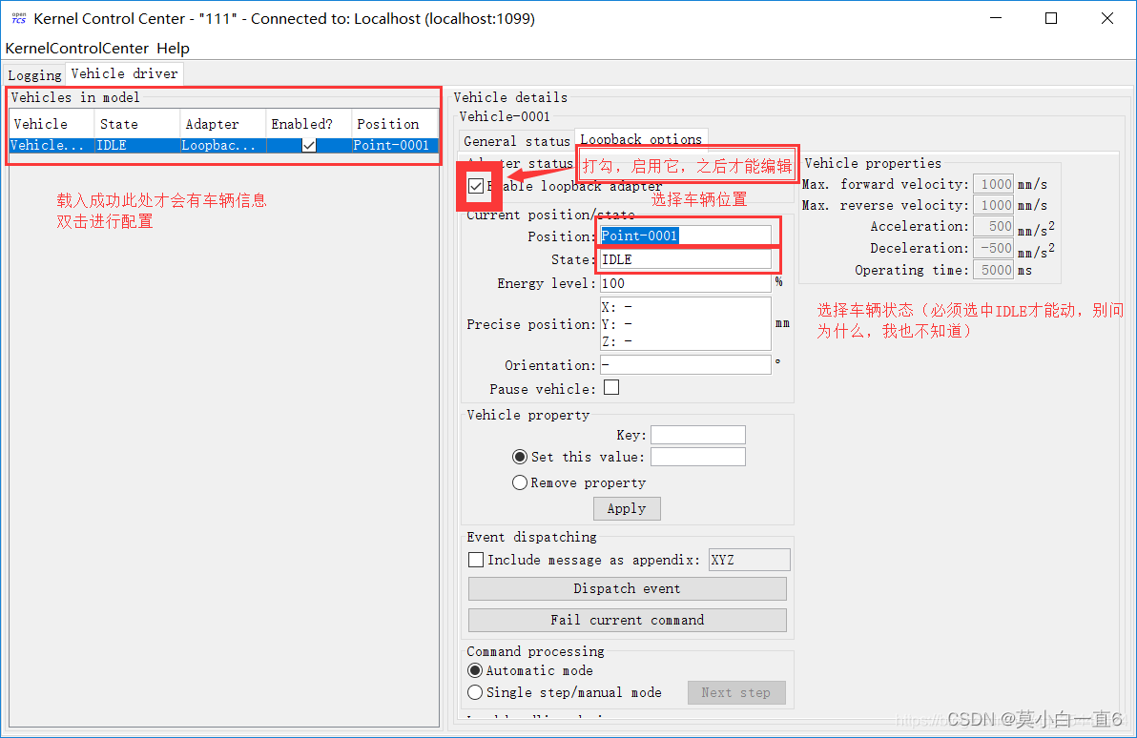Click the Max. forward velocity field
Image resolution: width=1137 pixels, height=738 pixels.
pos(993,184)
